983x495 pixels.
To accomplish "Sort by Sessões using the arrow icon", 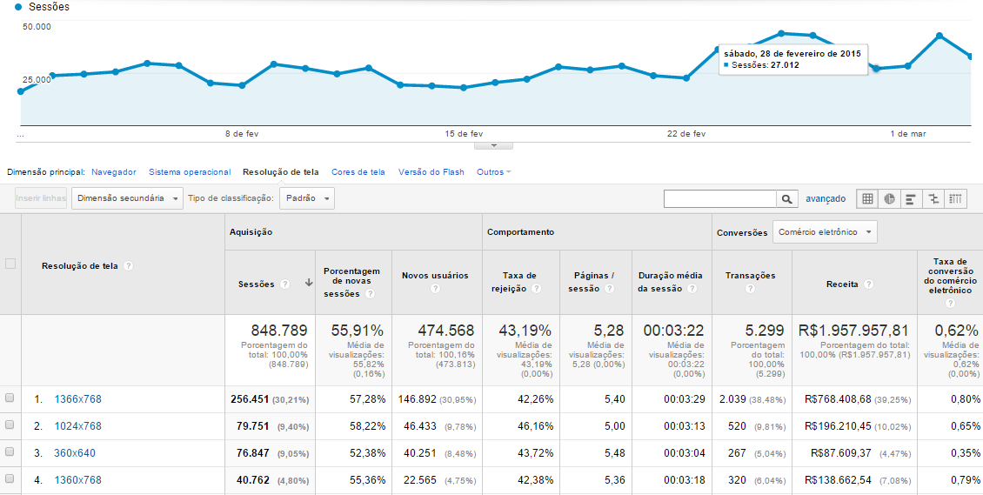I will [x=308, y=284].
